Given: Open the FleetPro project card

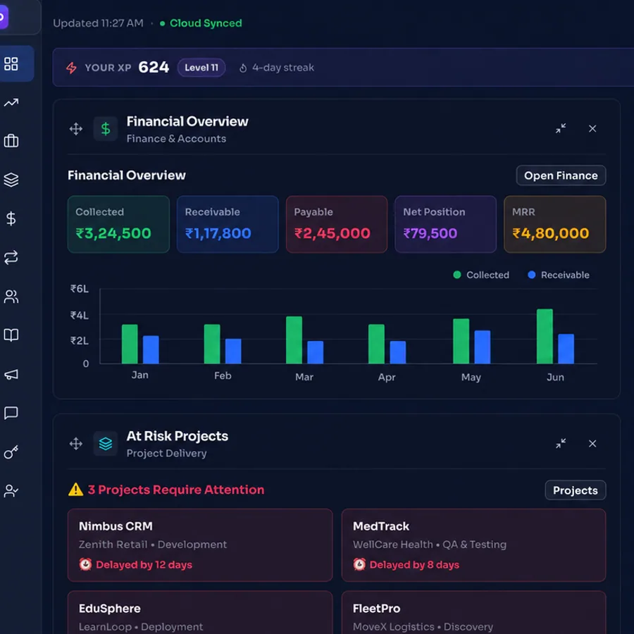Looking at the screenshot, I should [473, 612].
